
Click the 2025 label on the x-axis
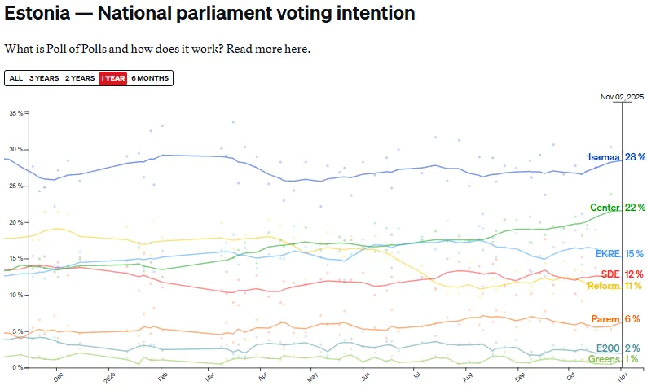[111, 379]
